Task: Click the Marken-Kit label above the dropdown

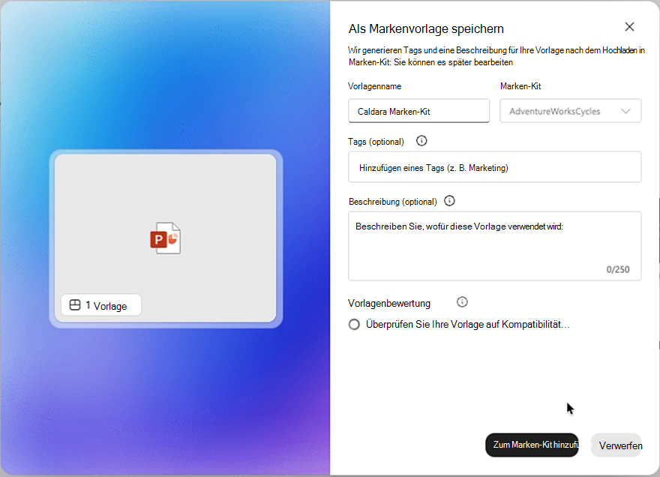Action: [x=520, y=86]
